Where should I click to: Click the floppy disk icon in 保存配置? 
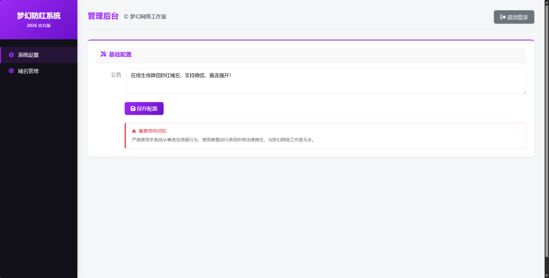click(133, 109)
